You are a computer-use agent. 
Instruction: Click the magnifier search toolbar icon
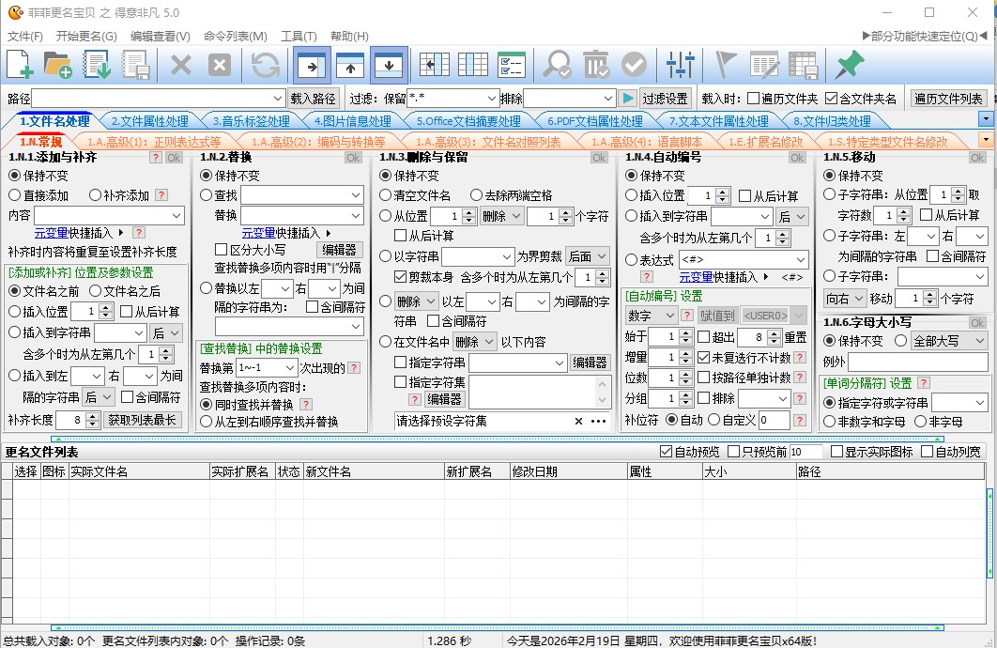[558, 65]
